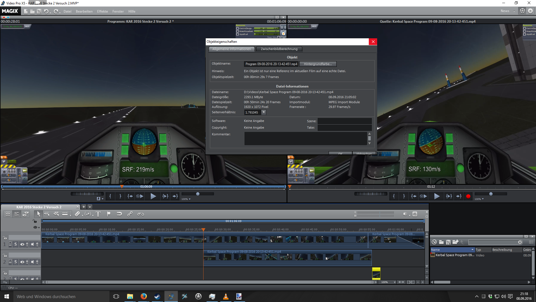Viewport: 536px width, 302px height.
Task: Expand the project tab list arrow
Action: tap(90, 207)
